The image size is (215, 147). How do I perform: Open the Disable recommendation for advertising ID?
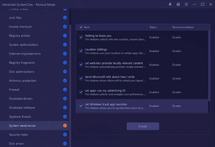177,92
